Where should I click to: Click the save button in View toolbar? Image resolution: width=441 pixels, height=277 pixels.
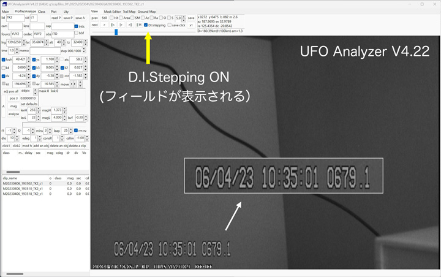point(191,18)
